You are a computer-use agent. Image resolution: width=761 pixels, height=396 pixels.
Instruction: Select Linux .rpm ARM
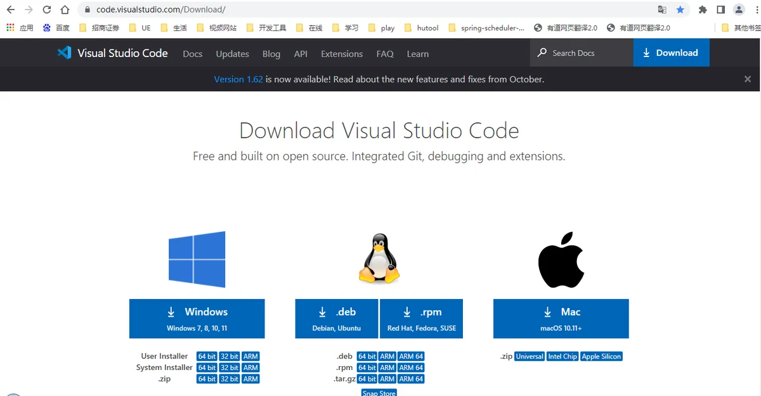tap(387, 367)
